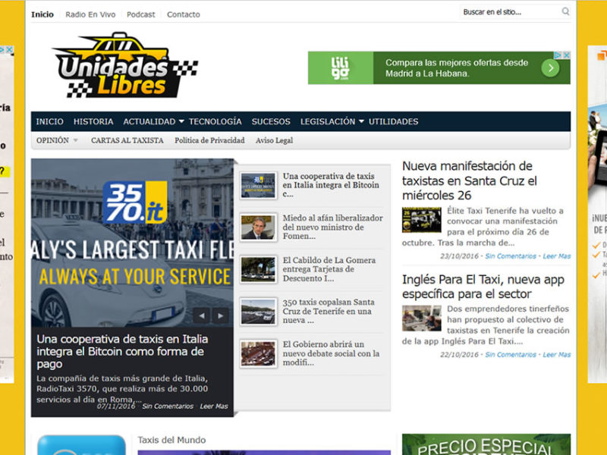The height and width of the screenshot is (455, 607).
Task: Open the SUCESOS section
Action: click(271, 121)
